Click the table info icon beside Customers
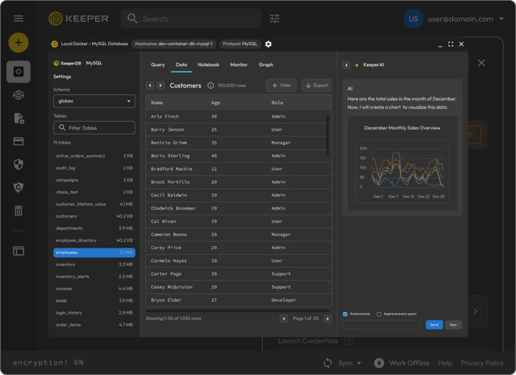Viewport: 516px width, 375px height. click(x=210, y=85)
